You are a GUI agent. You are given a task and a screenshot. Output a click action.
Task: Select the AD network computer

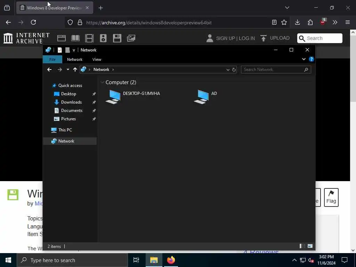coord(205,97)
